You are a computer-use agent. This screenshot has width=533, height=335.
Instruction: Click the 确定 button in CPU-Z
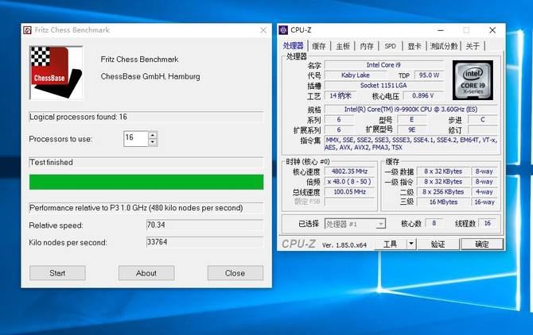click(481, 245)
